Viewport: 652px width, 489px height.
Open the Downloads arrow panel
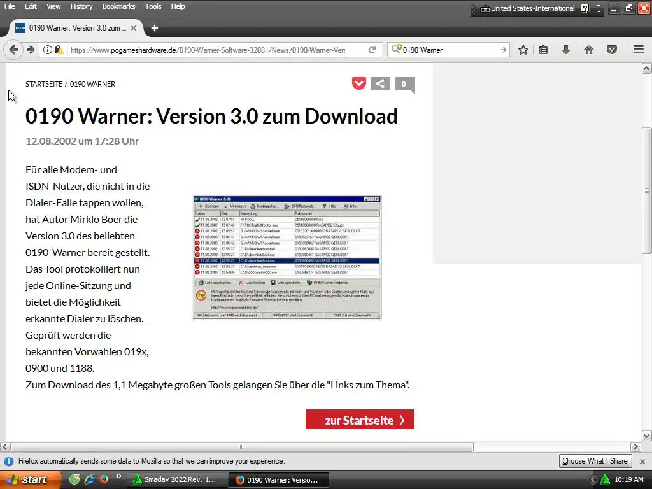click(x=566, y=50)
